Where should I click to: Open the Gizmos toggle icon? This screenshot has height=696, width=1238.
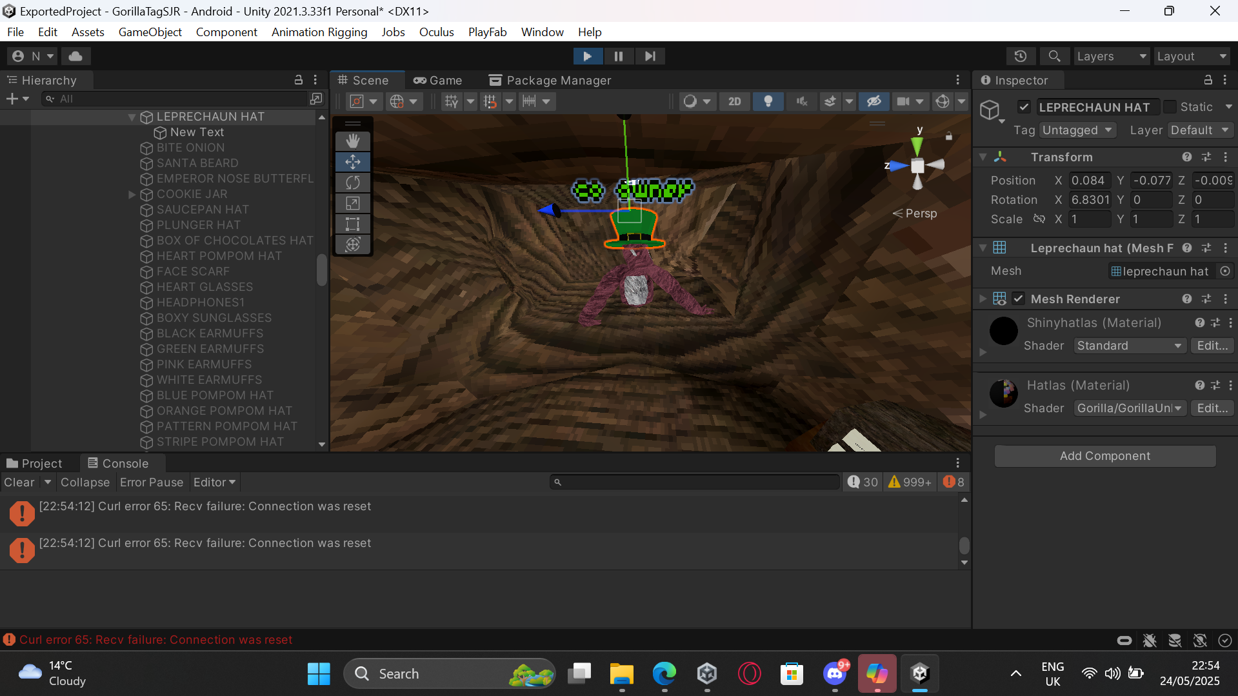coord(943,101)
